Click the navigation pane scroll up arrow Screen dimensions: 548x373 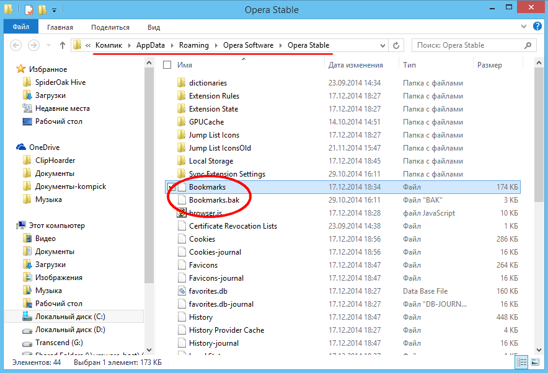tap(149, 63)
